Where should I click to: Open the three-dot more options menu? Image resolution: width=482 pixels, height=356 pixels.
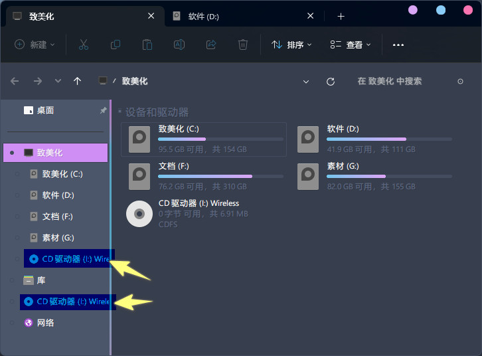[x=398, y=44]
